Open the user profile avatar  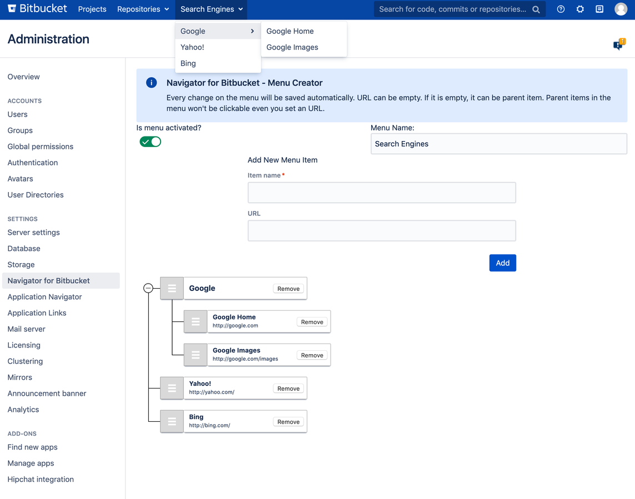[x=621, y=9]
